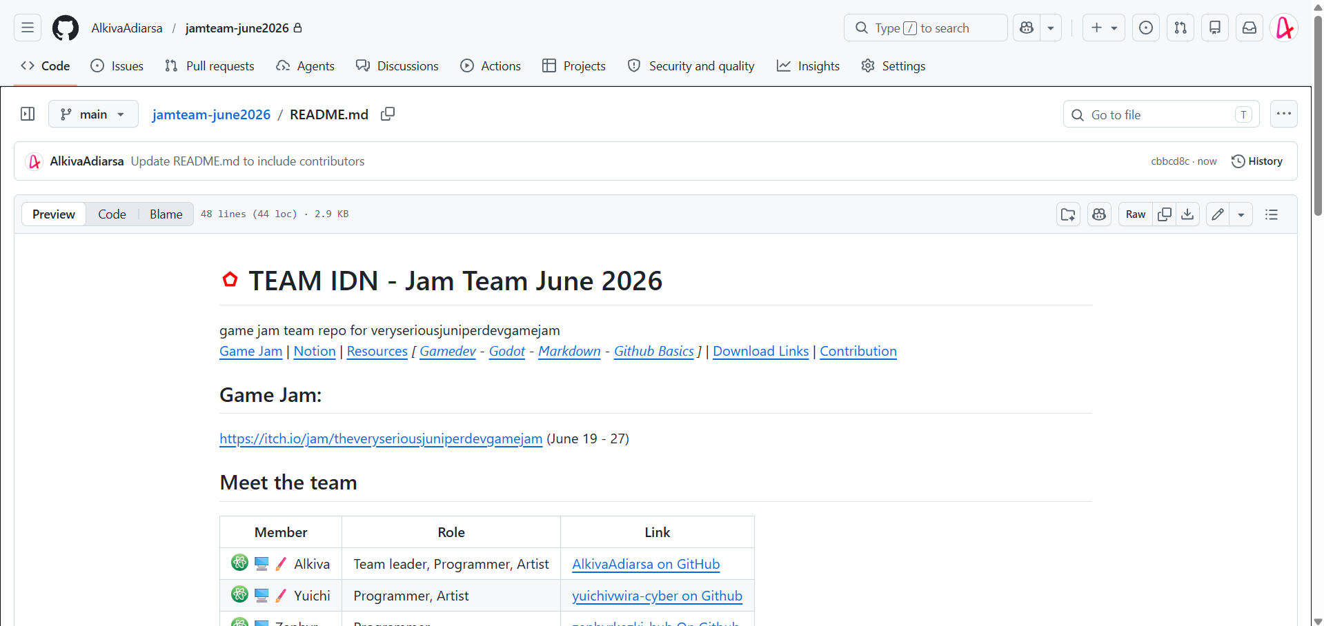Open the Download Links link
Image resolution: width=1324 pixels, height=626 pixels.
[761, 351]
